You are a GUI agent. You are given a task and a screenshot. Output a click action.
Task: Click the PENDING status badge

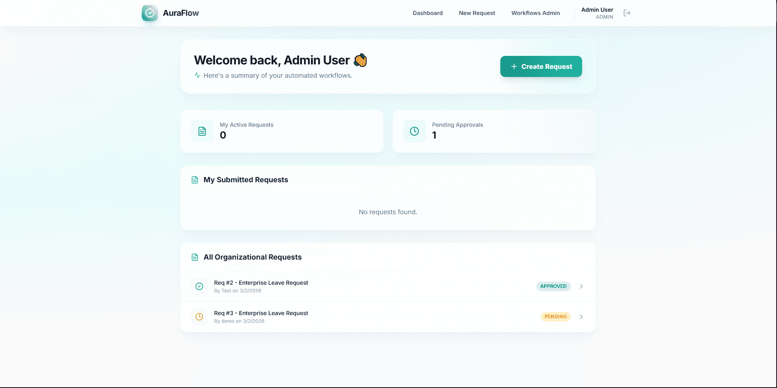pyautogui.click(x=555, y=317)
